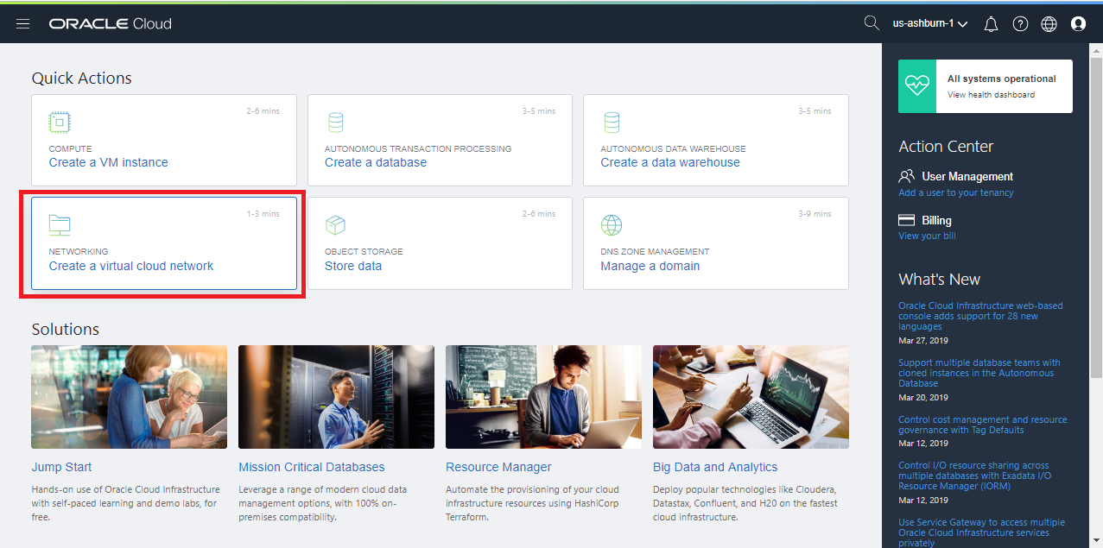Open the Jump Start solution title
1103x548 pixels.
(x=61, y=467)
